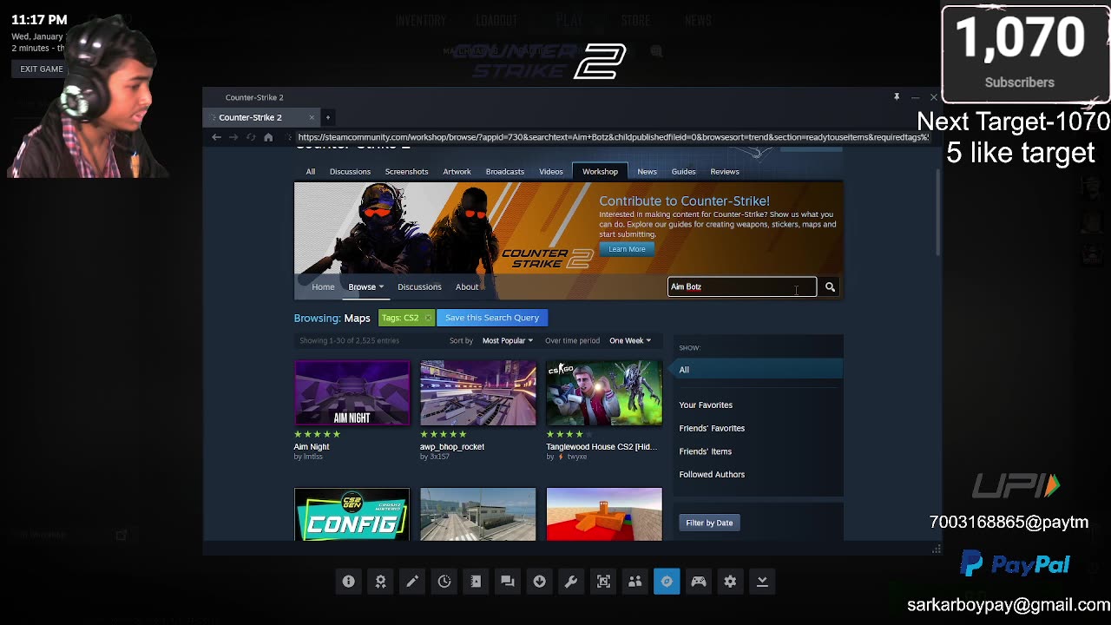The image size is (1111, 625).
Task: Open the Discussions chat icon in overlay toolbar
Action: click(x=508, y=582)
